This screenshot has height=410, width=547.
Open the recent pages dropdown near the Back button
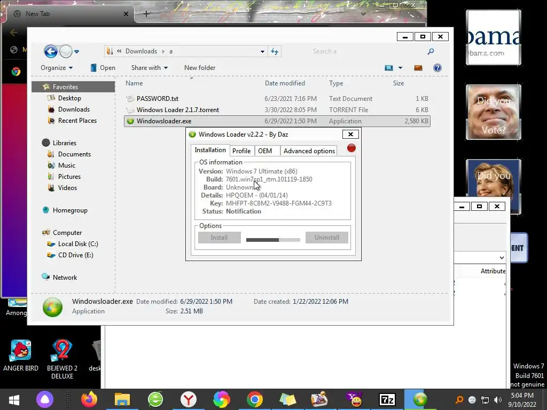76,52
